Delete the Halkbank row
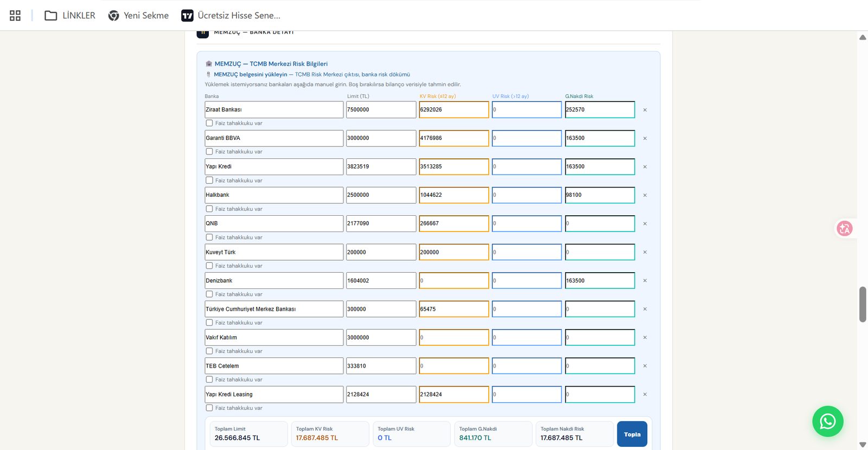868x450 pixels. pyautogui.click(x=645, y=195)
